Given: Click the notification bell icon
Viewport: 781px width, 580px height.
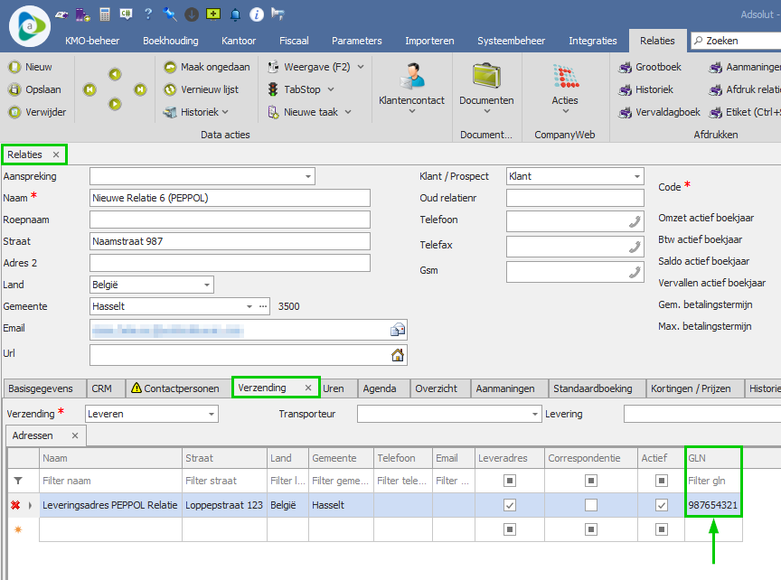Looking at the screenshot, I should click(235, 14).
